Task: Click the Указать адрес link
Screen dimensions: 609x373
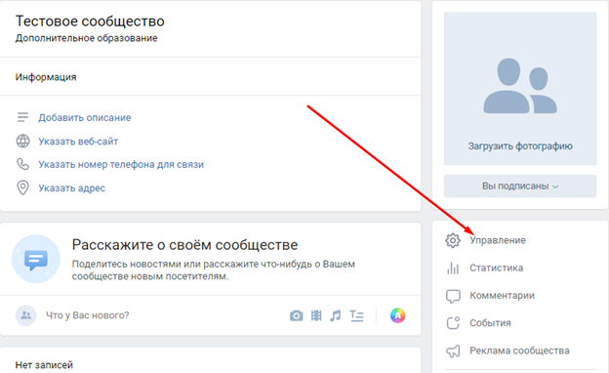Action: 71,188
